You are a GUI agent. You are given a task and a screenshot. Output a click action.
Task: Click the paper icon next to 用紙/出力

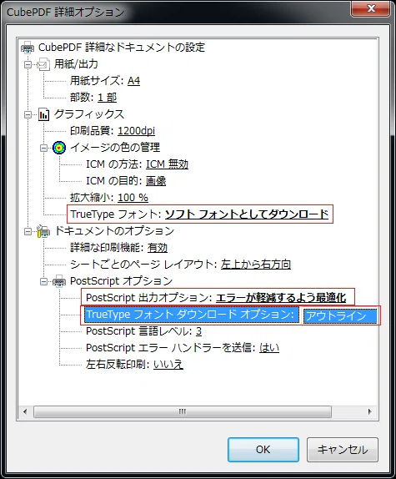click(x=43, y=64)
